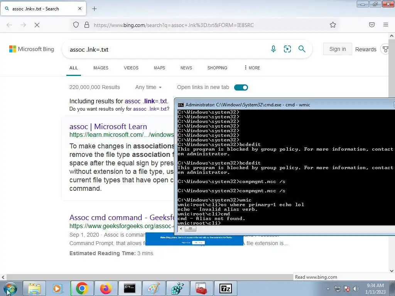Switch to the SHOPPING tab
Screen dimensions: 395x296
point(217,68)
